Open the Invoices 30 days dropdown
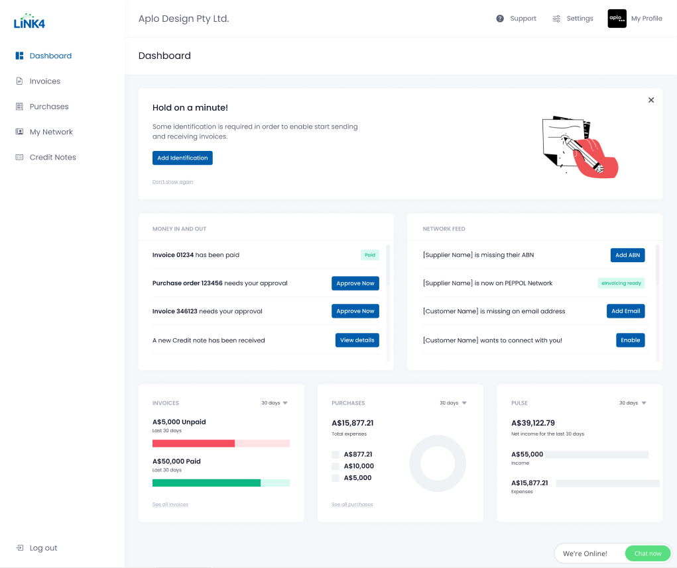Viewport: 677px width, 568px height. pyautogui.click(x=275, y=402)
